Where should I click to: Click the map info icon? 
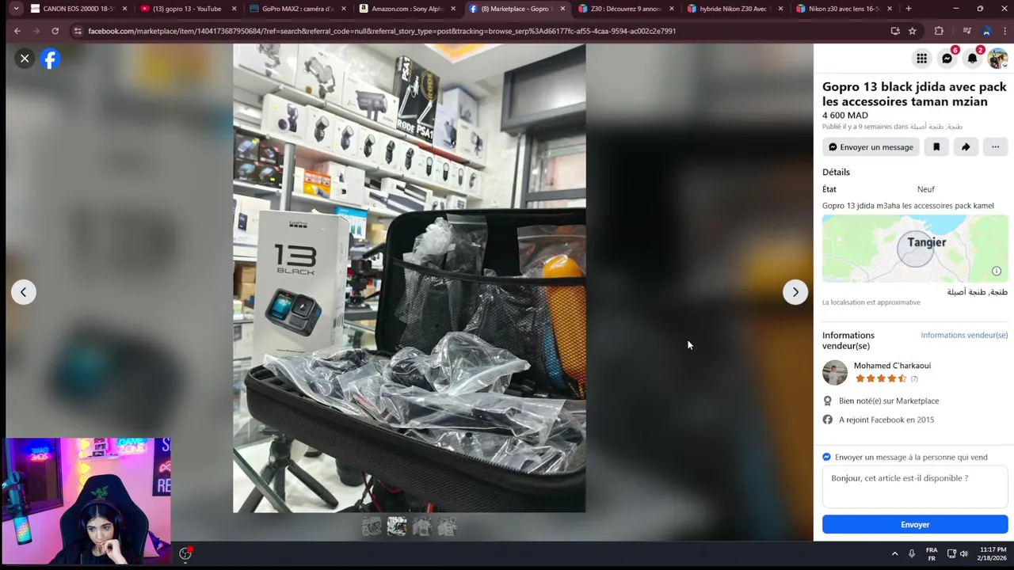tap(997, 271)
